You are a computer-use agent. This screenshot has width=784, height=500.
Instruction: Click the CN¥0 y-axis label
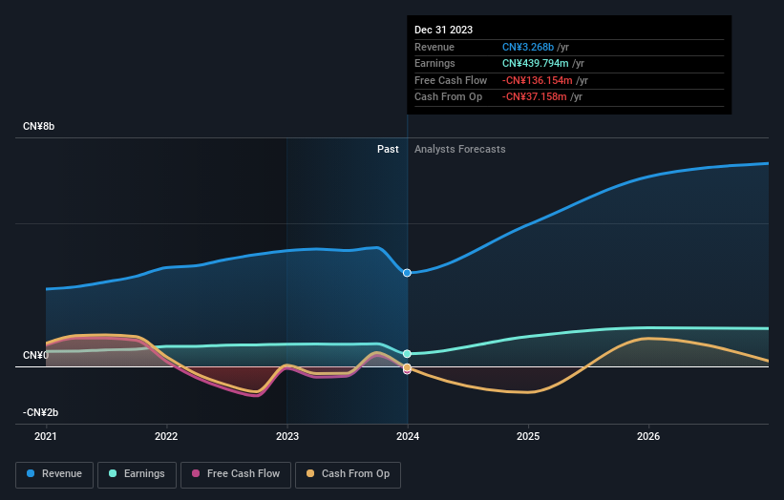pos(35,355)
